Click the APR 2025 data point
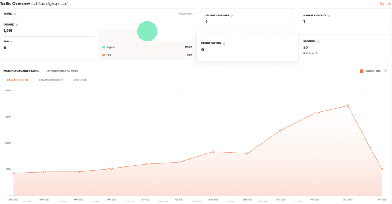This screenshot has width=392, height=204. (78, 172)
